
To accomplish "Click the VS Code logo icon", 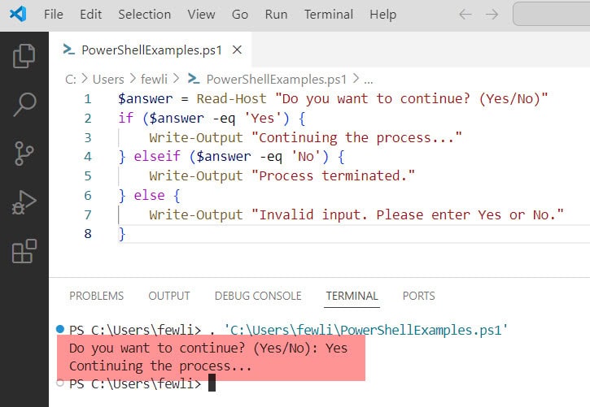I will (18, 15).
